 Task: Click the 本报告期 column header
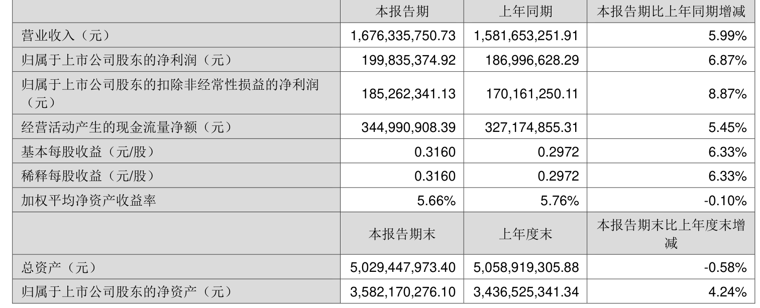pos(402,12)
